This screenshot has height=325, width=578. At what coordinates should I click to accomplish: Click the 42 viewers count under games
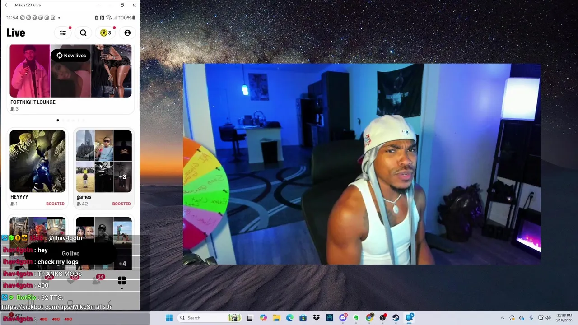click(82, 204)
